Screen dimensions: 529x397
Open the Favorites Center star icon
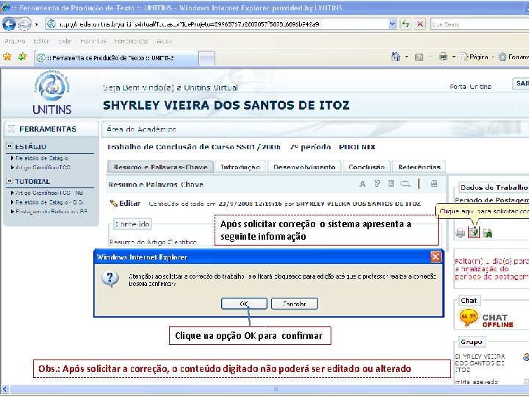point(7,57)
